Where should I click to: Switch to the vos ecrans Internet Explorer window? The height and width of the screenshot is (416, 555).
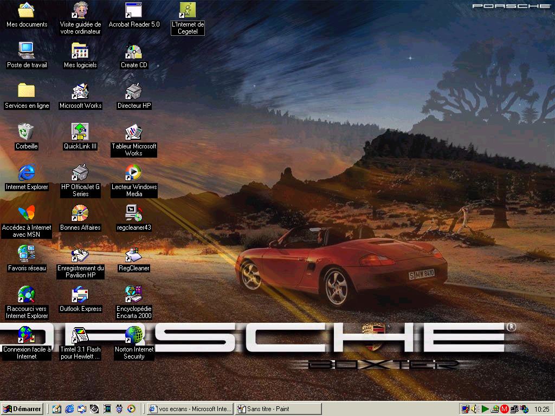[x=190, y=409]
